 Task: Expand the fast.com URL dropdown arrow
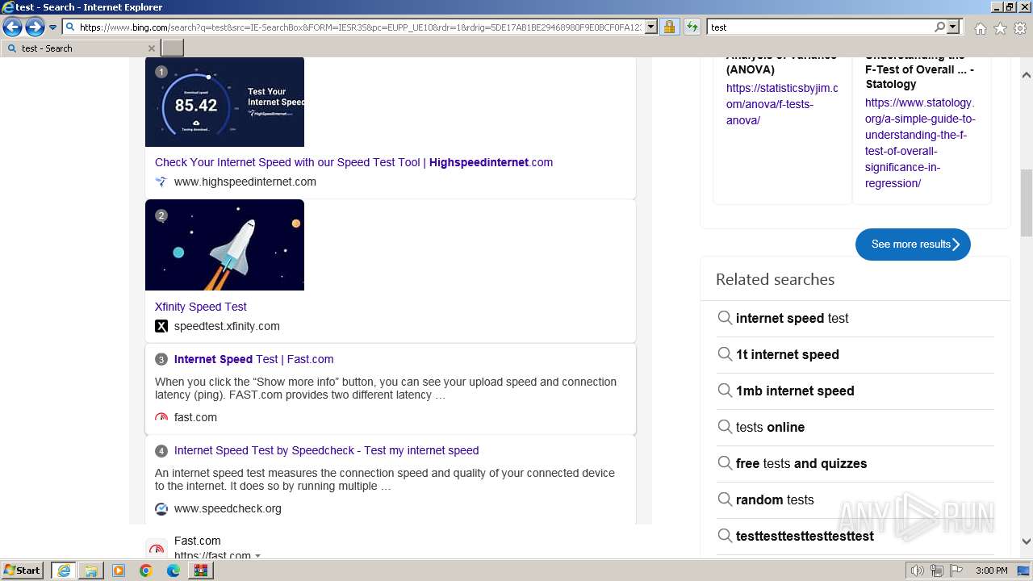click(x=257, y=556)
